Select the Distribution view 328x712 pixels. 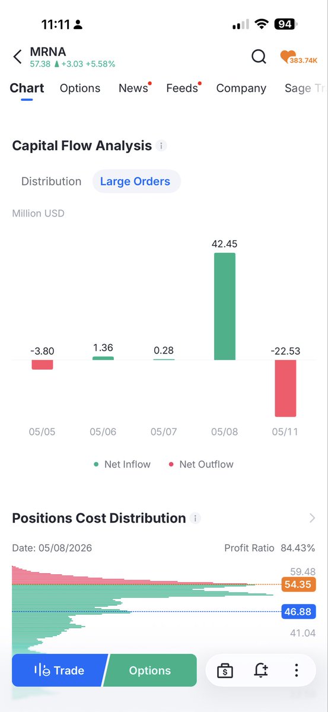pos(51,182)
